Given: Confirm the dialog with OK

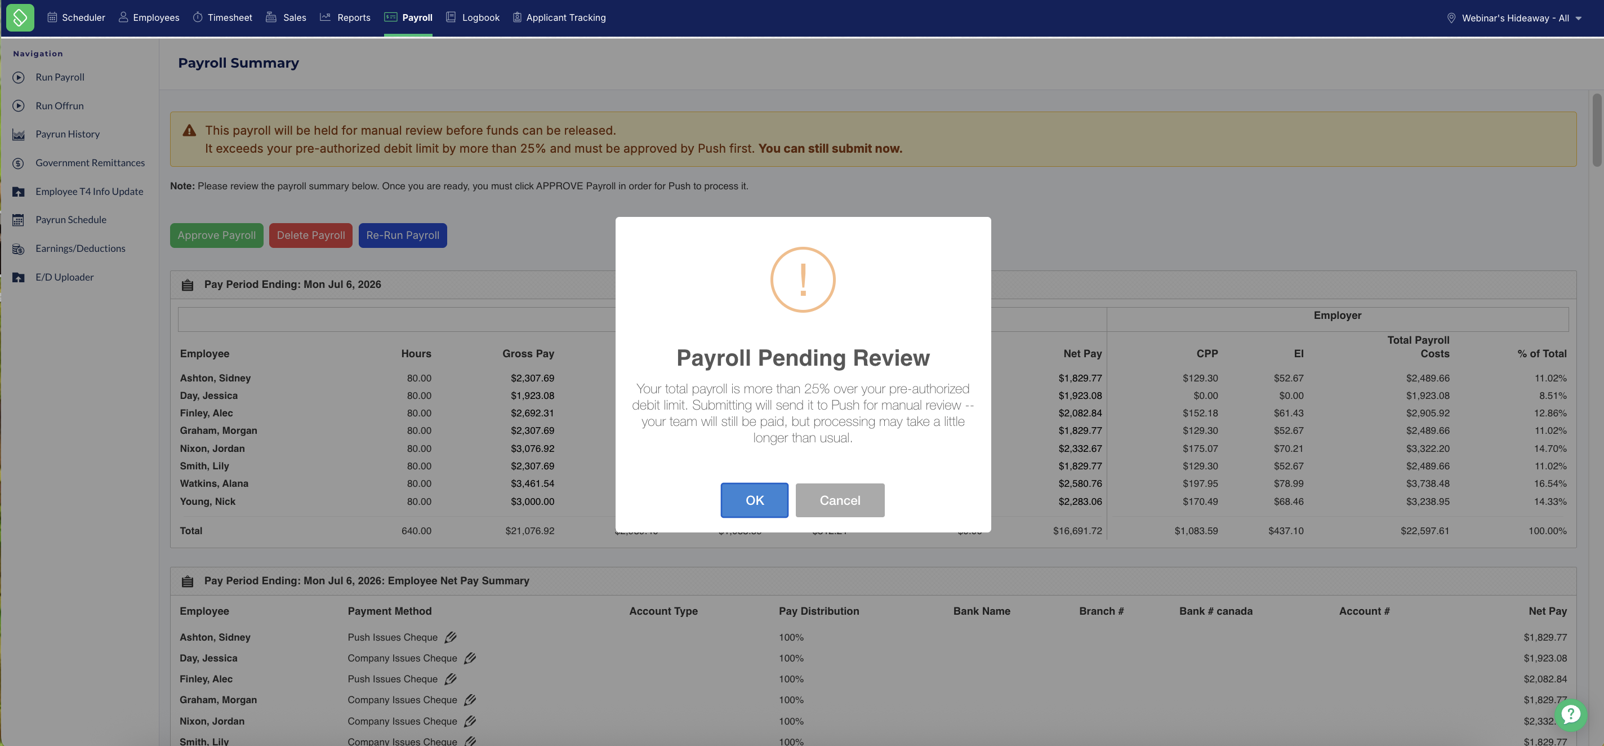Looking at the screenshot, I should 754,500.
